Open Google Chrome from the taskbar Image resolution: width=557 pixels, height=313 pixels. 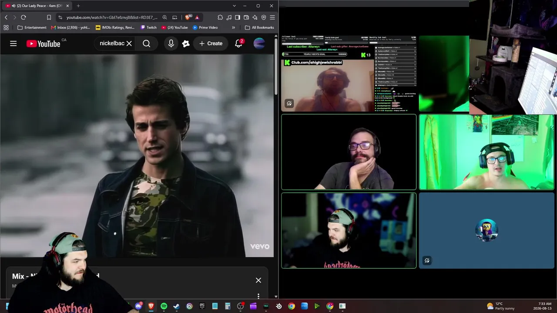tap(292, 306)
